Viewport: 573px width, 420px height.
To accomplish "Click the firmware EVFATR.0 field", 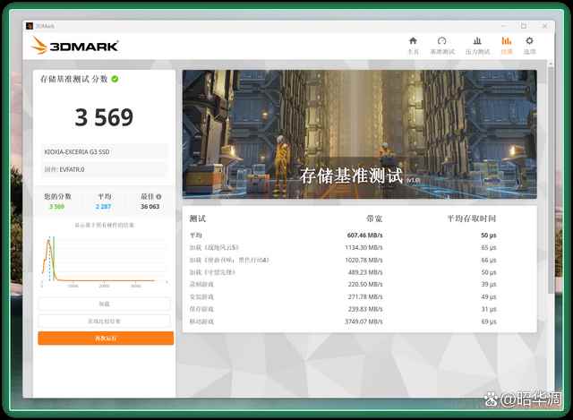I will tap(105, 169).
